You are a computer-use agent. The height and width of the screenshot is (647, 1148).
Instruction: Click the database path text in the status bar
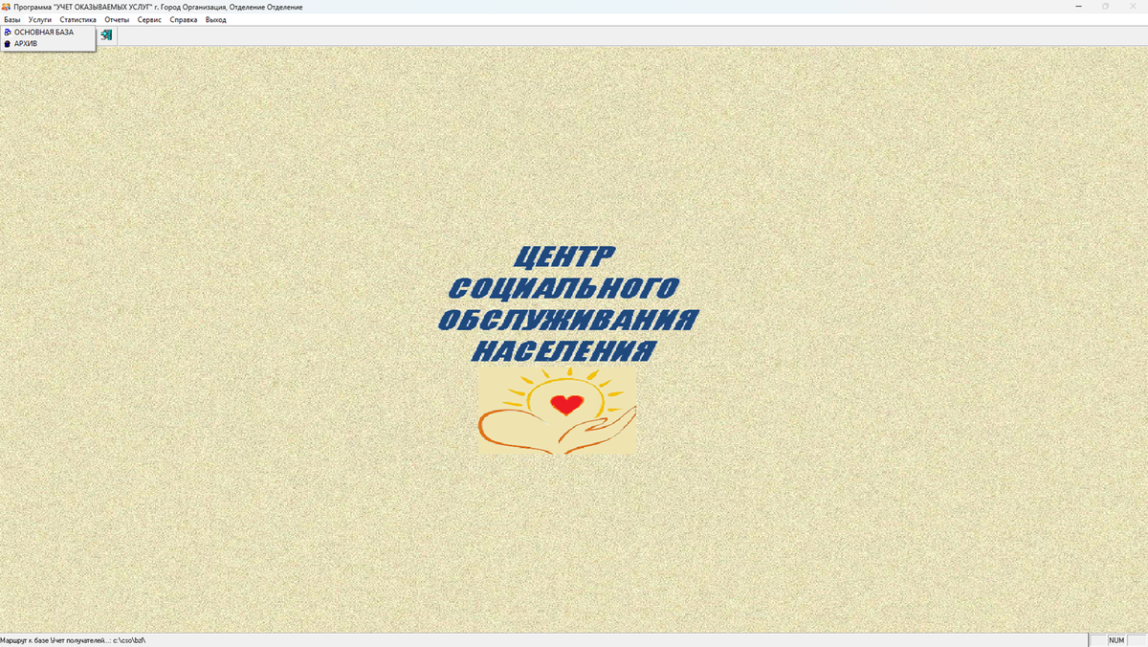pyautogui.click(x=73, y=639)
